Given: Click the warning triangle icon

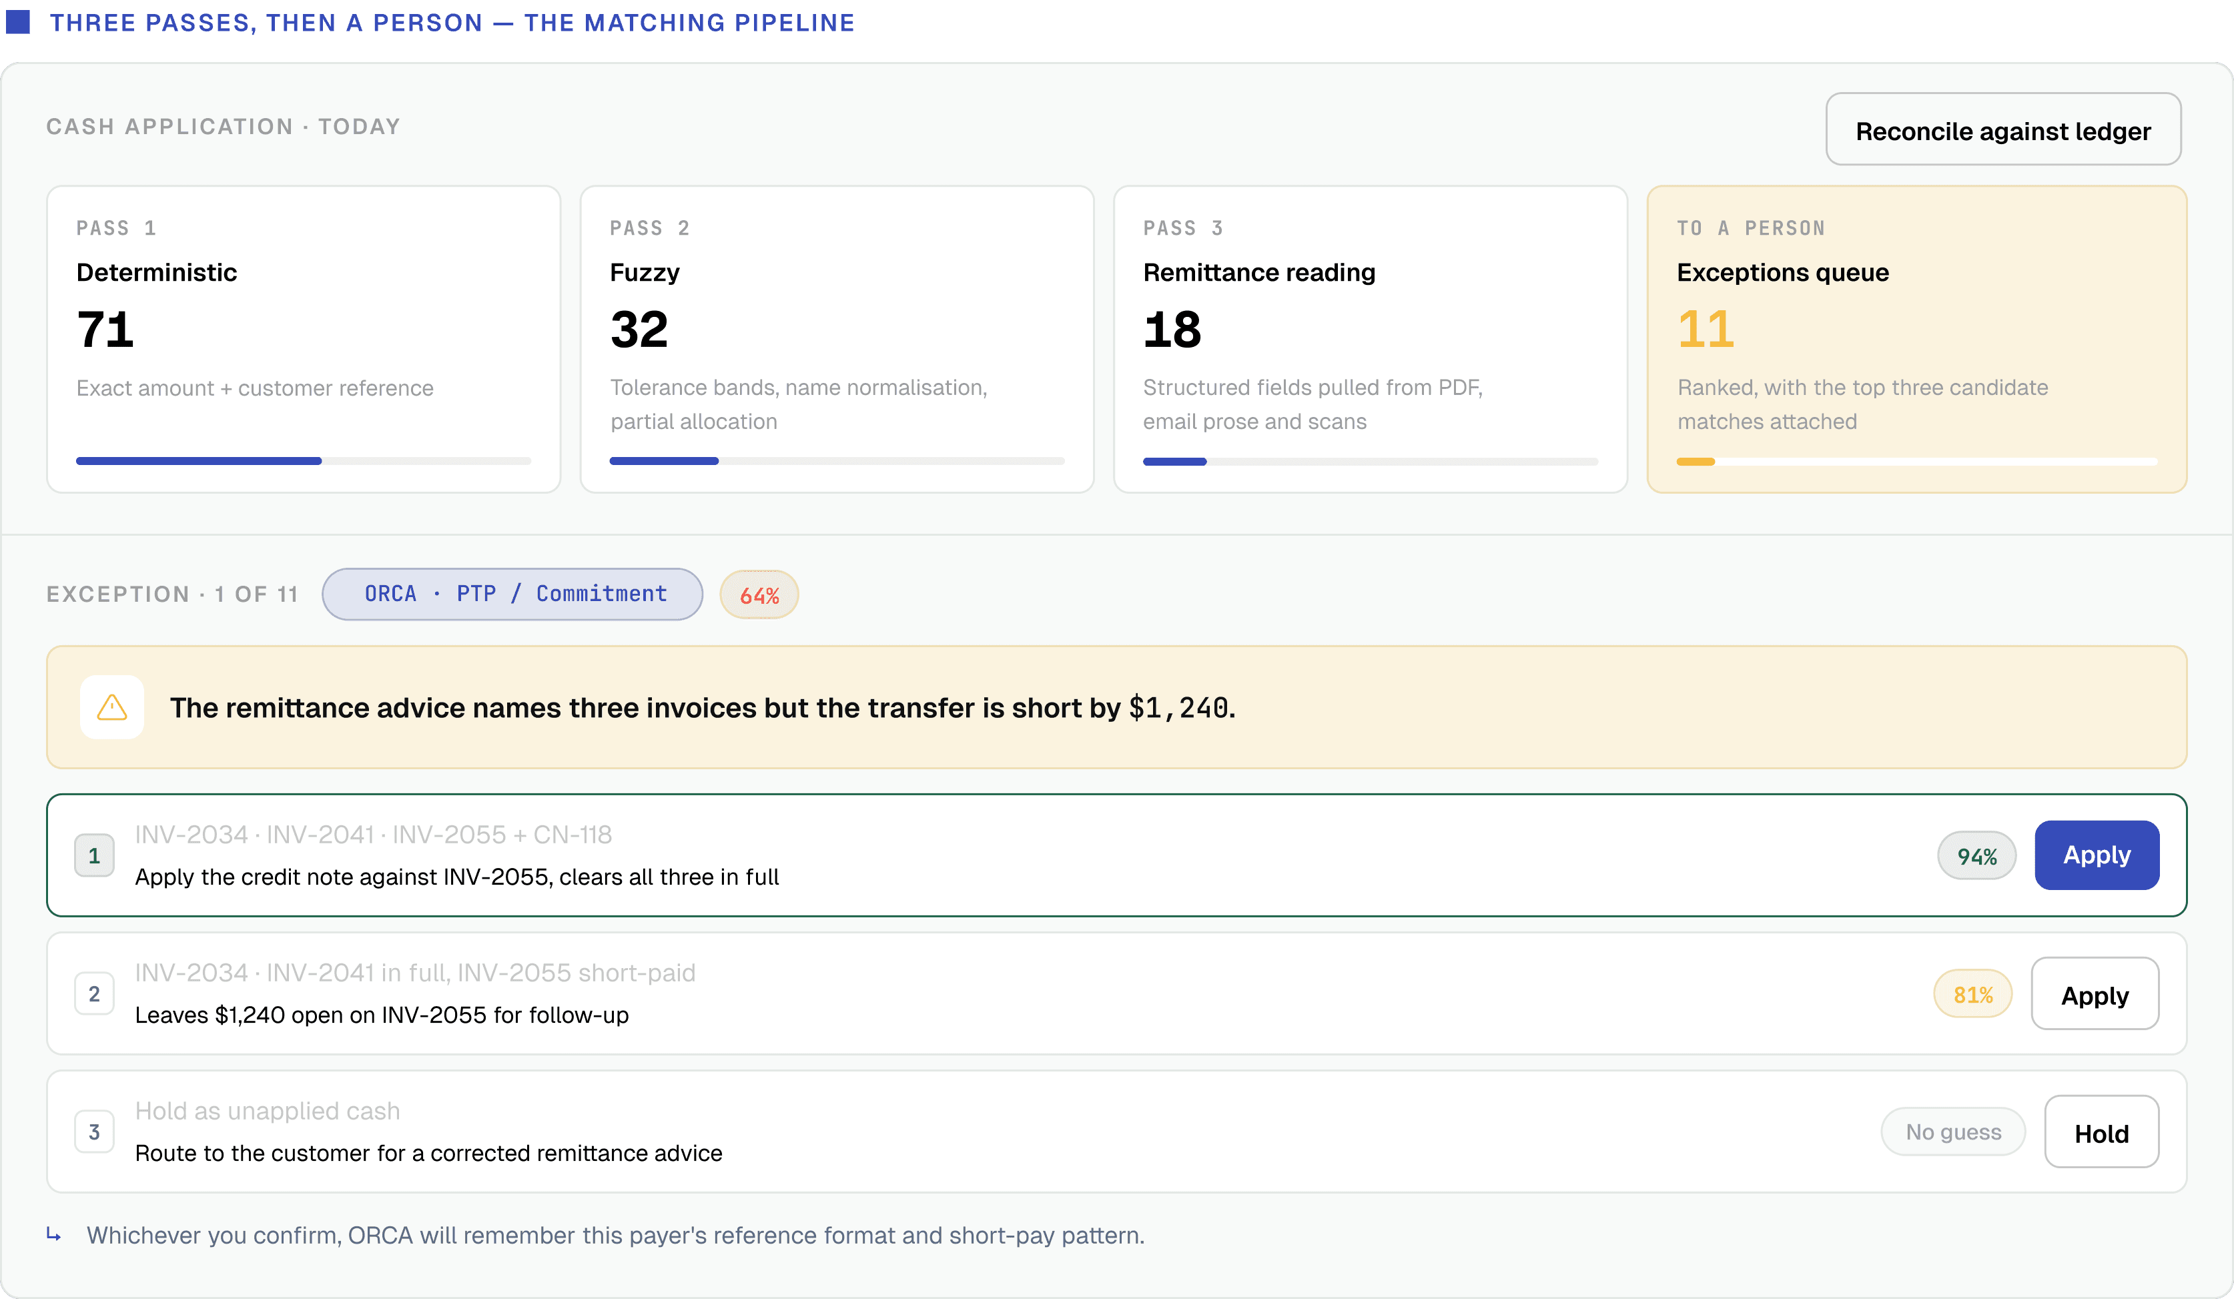Looking at the screenshot, I should [x=111, y=708].
